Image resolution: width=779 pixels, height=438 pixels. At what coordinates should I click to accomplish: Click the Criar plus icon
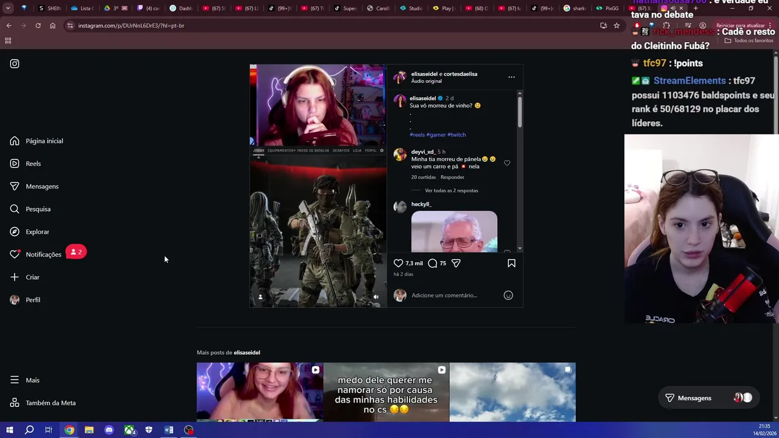(15, 277)
